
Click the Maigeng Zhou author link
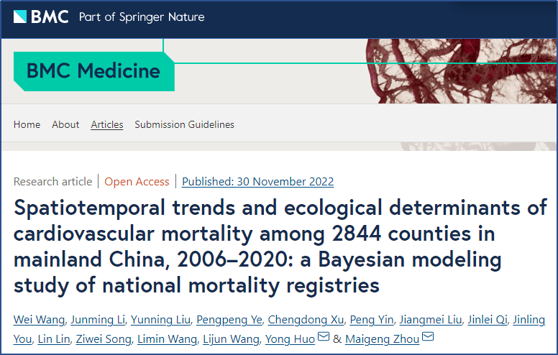click(x=383, y=338)
